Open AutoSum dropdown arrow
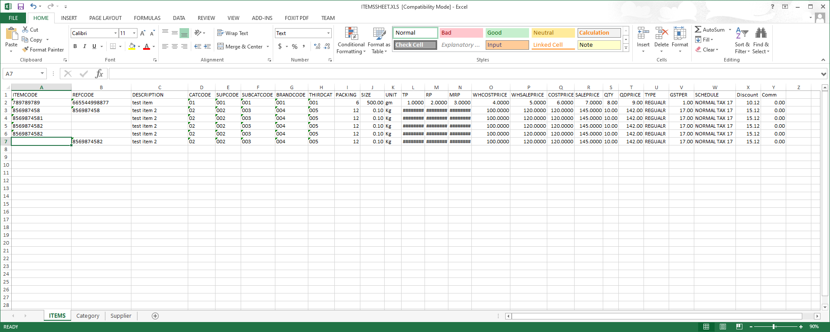This screenshot has width=830, height=332. [730, 29]
